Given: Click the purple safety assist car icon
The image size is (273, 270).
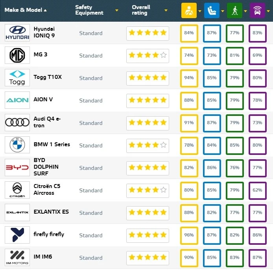Looking at the screenshot, I should 257,11.
